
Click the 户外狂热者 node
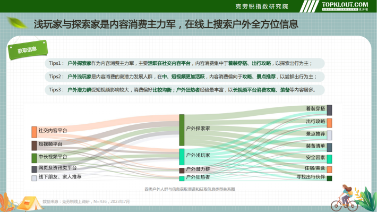(x=182, y=179)
